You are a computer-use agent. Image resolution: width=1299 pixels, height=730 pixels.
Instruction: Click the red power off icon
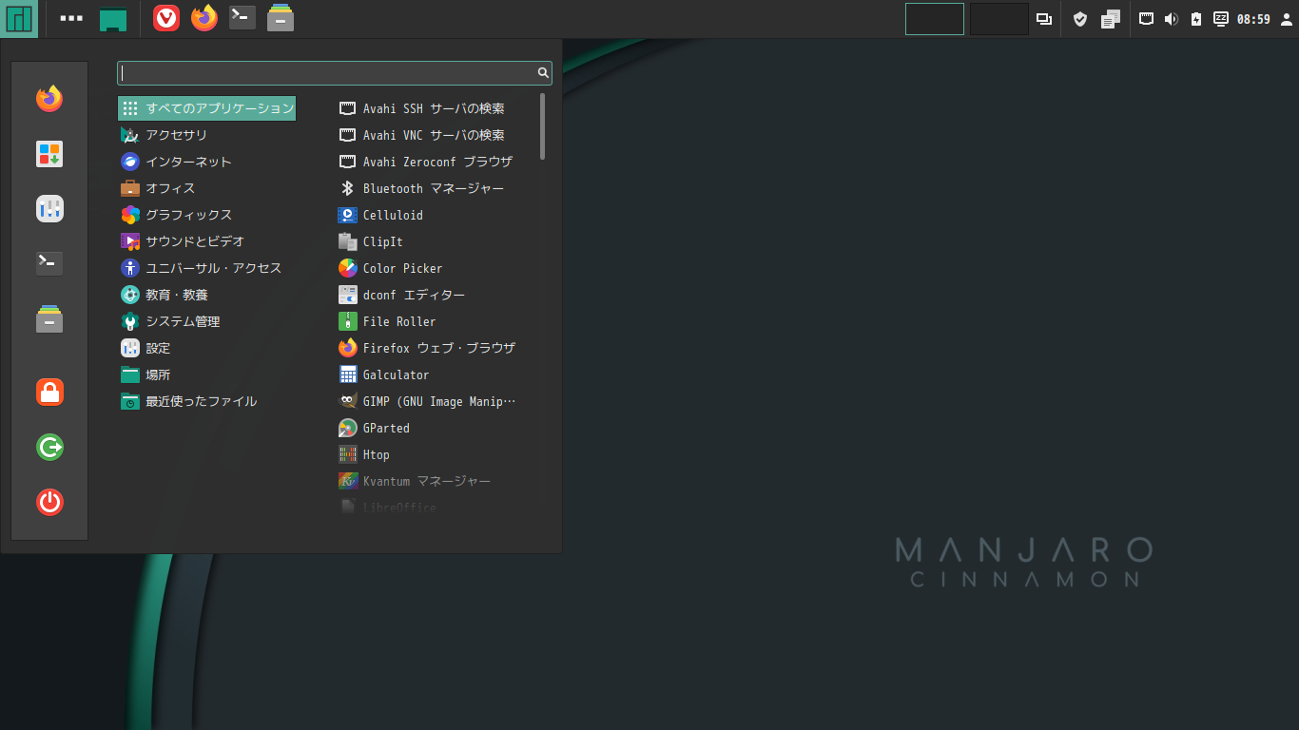coord(49,502)
